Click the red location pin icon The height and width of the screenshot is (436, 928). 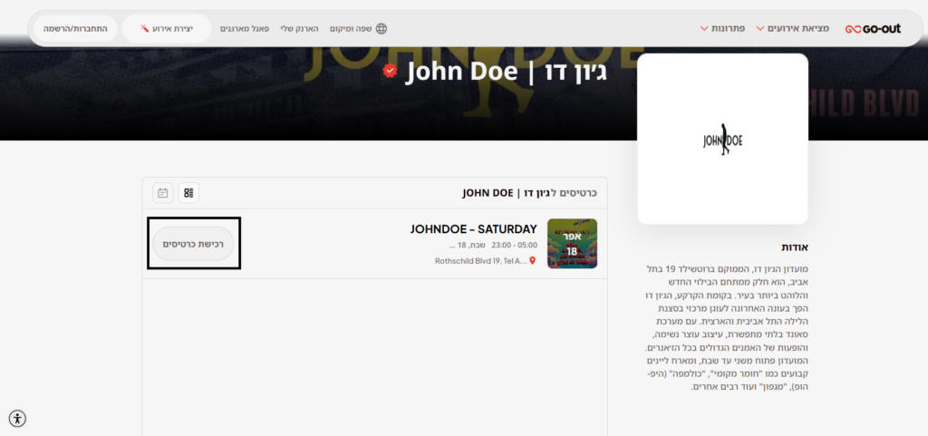pos(533,261)
